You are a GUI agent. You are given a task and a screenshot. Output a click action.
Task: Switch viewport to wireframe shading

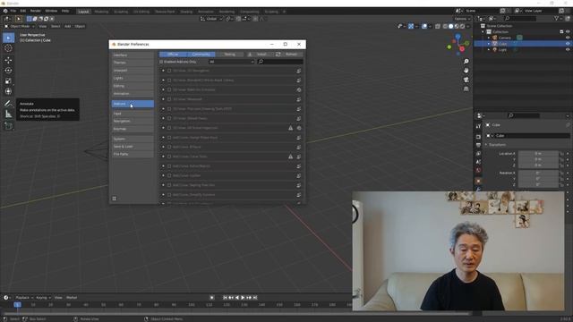[x=445, y=26]
